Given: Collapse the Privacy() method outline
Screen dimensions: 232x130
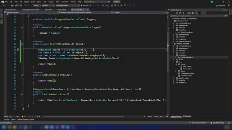Looking at the screenshot, I should (x=22, y=75).
